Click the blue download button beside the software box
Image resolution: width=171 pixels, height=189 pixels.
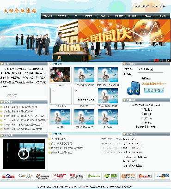[x=154, y=90]
